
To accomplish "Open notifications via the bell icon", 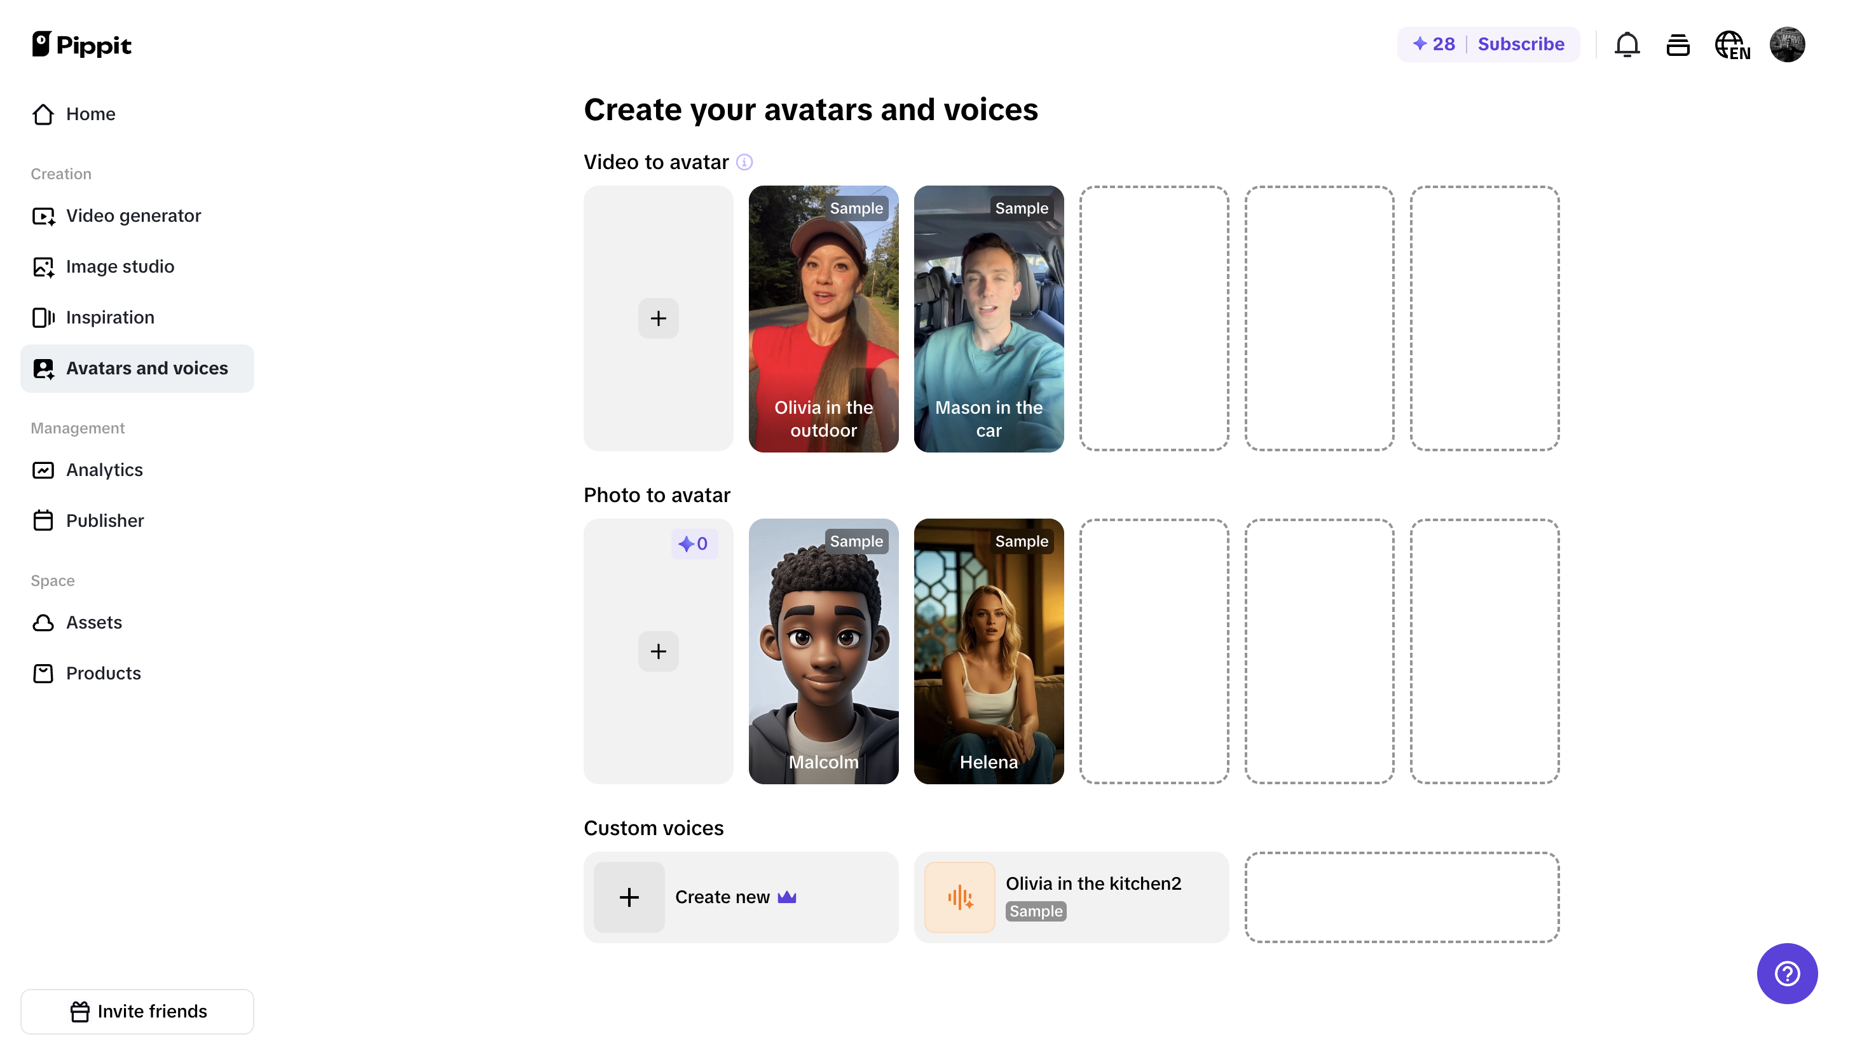I will (x=1627, y=44).
